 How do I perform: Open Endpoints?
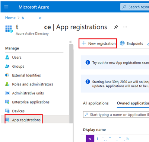[x=131, y=43]
